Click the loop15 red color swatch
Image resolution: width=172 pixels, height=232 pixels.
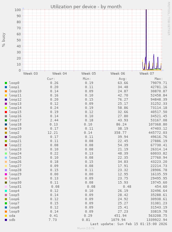click(x=6, y=112)
